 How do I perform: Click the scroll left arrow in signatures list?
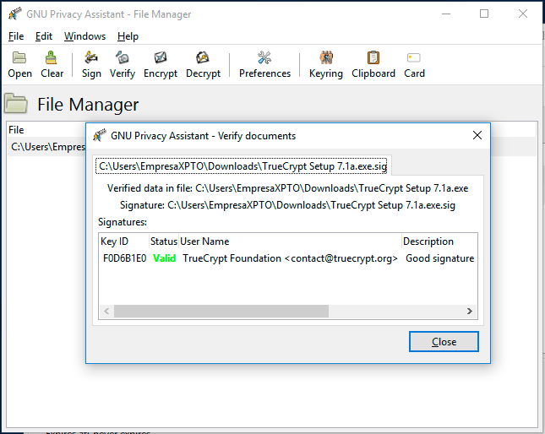tap(106, 311)
